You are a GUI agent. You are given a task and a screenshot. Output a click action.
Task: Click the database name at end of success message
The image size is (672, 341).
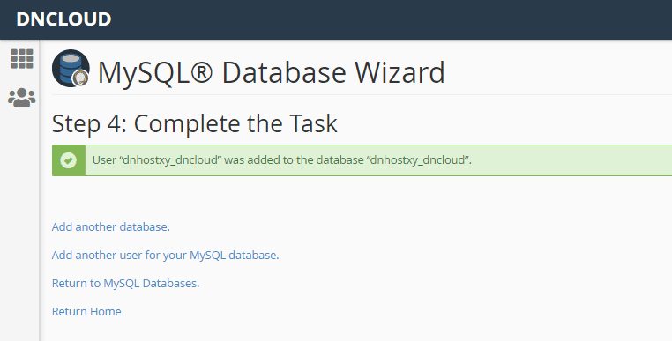coord(417,160)
